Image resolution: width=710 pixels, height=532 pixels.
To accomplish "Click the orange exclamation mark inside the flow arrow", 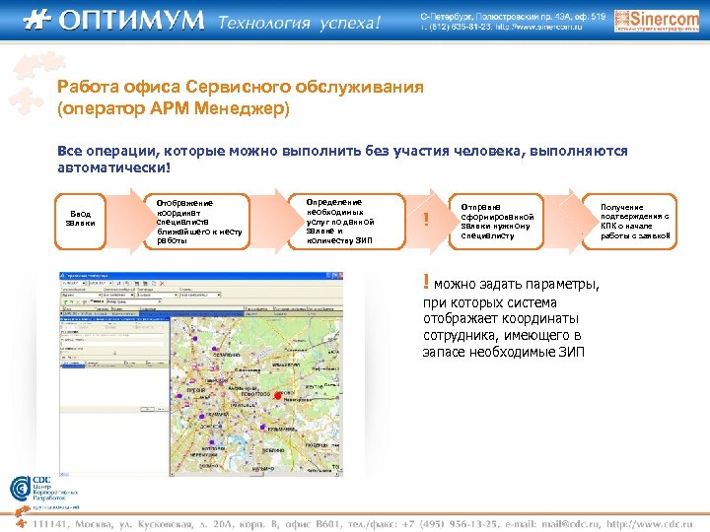I will [426, 220].
